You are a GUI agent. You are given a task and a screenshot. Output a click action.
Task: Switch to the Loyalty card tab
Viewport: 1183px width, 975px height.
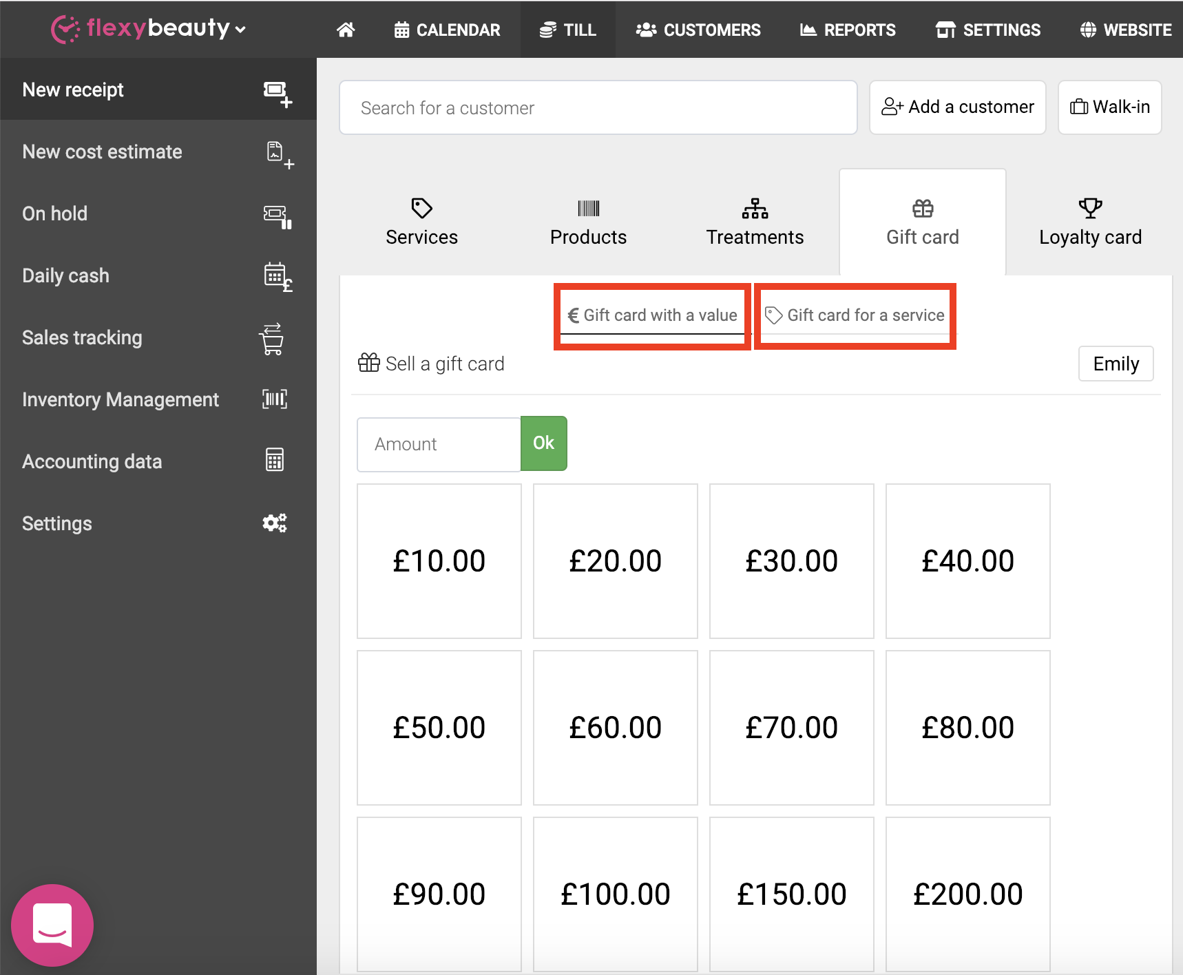coord(1090,222)
